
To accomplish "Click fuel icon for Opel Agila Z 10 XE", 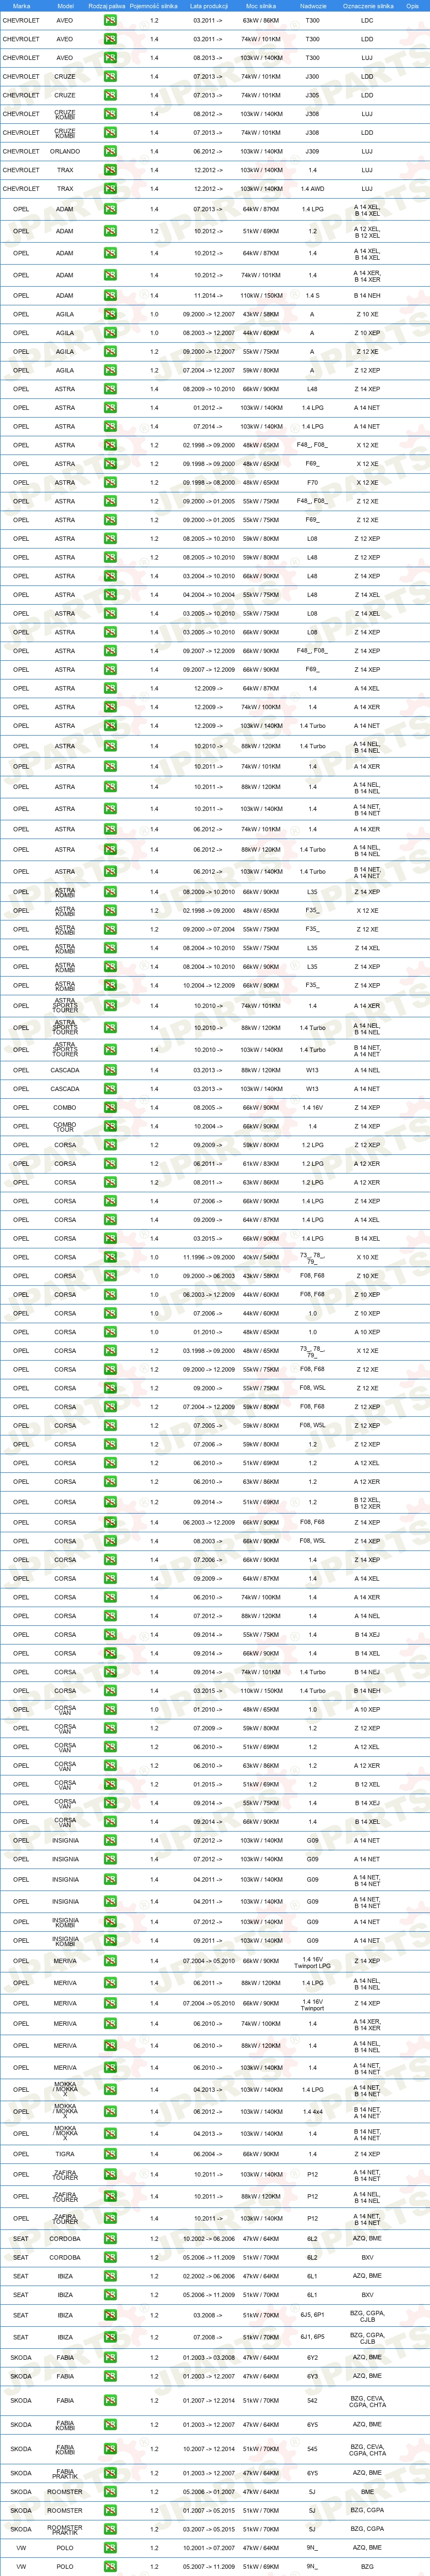I will (x=110, y=314).
